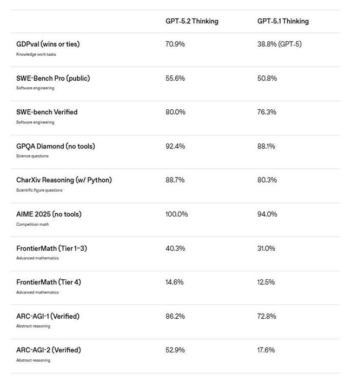Image resolution: width=357 pixels, height=380 pixels.
Task: Click the AIME 2025 (no tools) label
Action: [x=49, y=214]
